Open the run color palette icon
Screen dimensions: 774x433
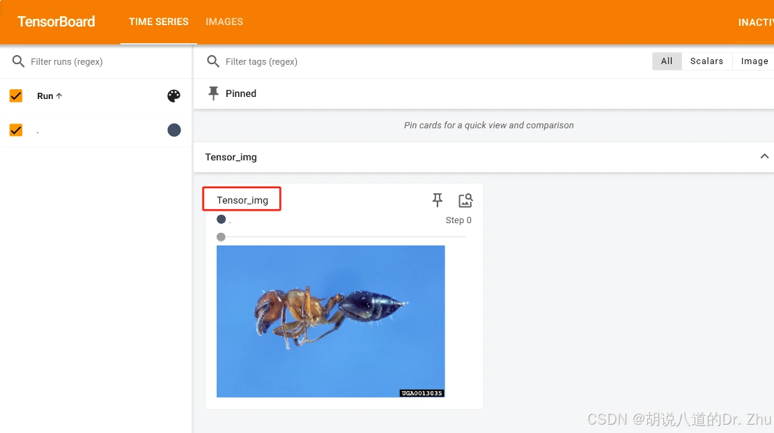point(173,96)
